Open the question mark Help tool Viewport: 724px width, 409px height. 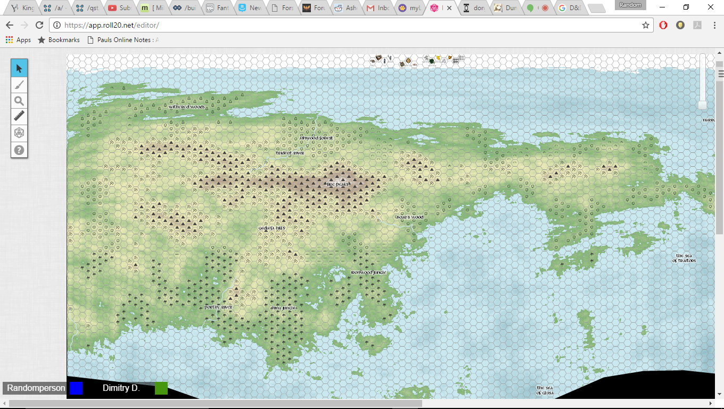coord(19,150)
